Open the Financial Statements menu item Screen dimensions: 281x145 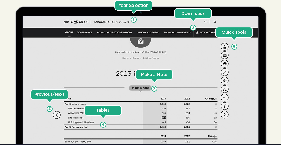tap(177, 32)
